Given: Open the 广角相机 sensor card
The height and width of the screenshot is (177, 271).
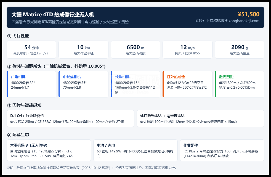Looking at the screenshot, I should [31, 84].
